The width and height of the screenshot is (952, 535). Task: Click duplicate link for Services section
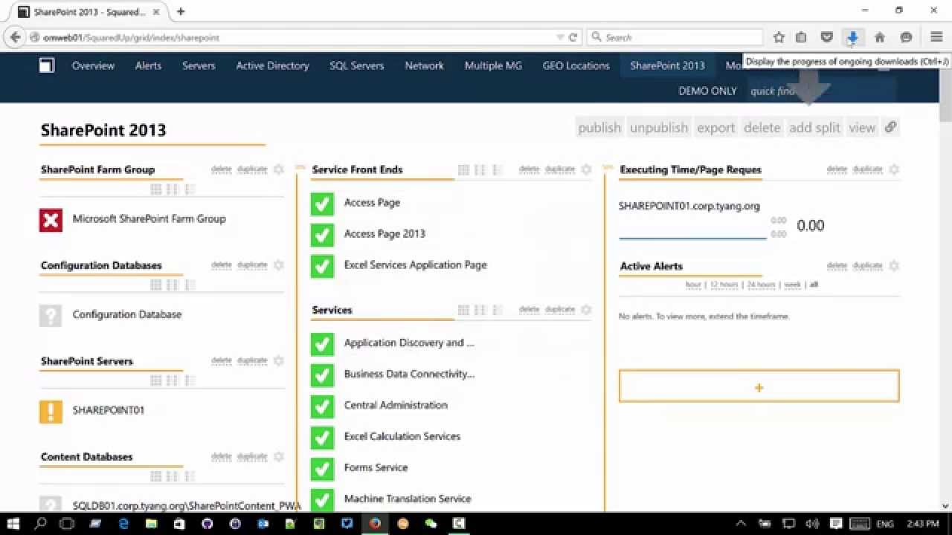(x=560, y=309)
